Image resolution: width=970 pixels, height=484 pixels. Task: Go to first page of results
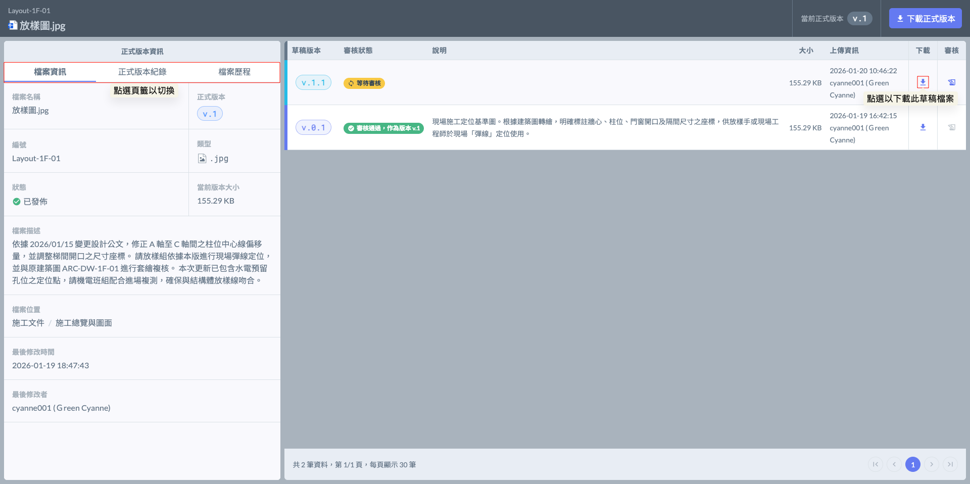876,464
